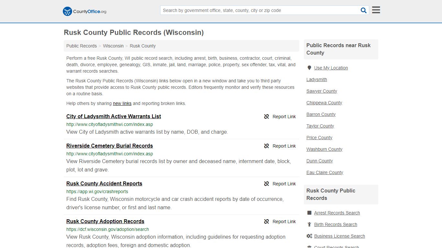Open Taylor County link
The image size is (442, 248).
pyautogui.click(x=320, y=126)
